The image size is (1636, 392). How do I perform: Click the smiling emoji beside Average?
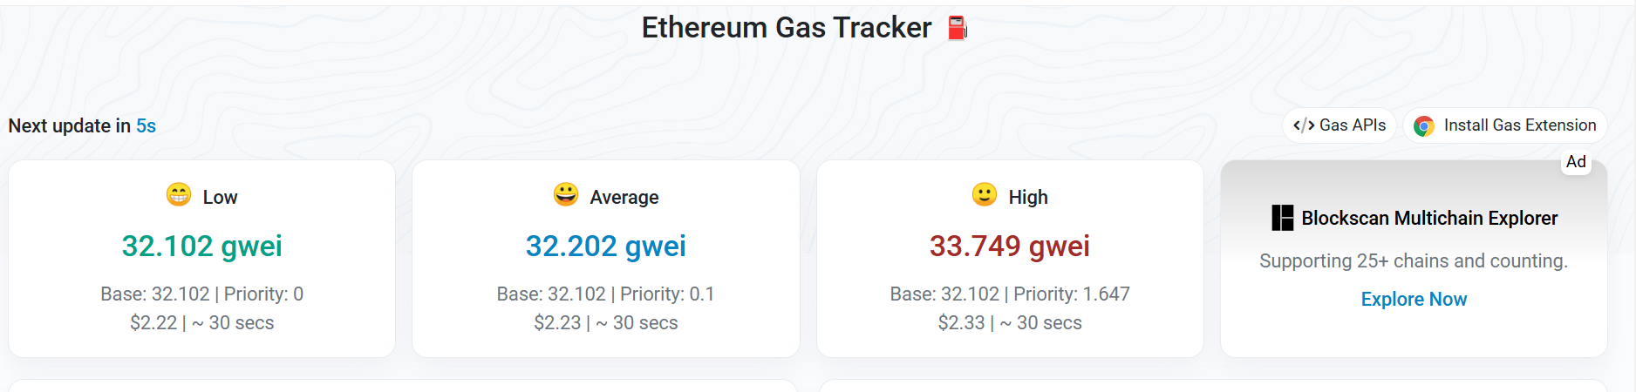point(566,194)
